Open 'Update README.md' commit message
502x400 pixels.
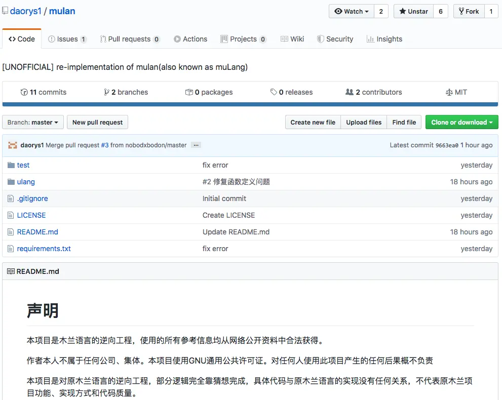(x=236, y=232)
